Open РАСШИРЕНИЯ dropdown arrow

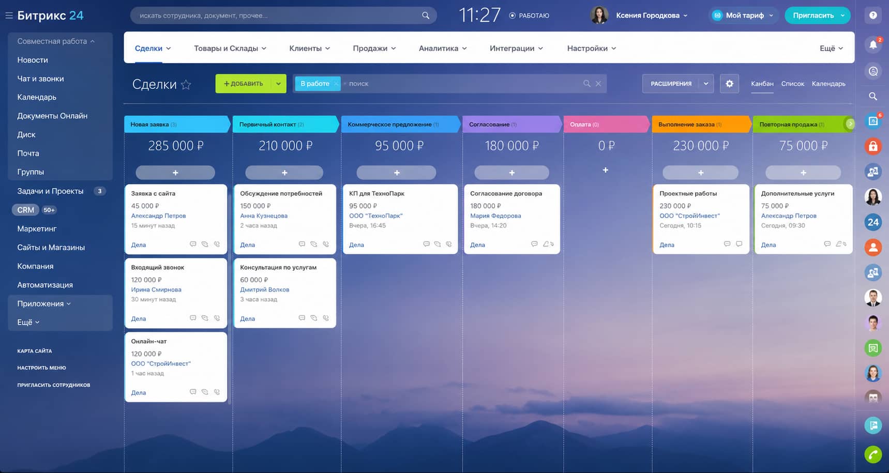pos(706,84)
